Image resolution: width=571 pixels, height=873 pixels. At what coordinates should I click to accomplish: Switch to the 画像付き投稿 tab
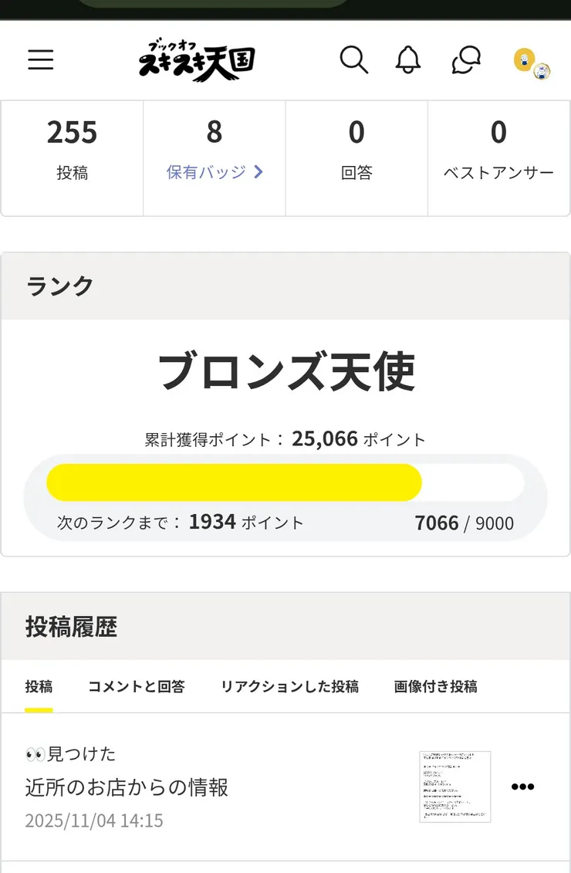click(436, 687)
